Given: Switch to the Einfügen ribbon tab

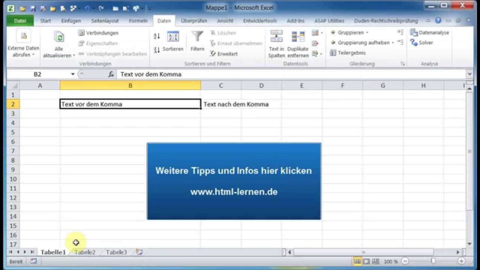Looking at the screenshot, I should (71, 21).
